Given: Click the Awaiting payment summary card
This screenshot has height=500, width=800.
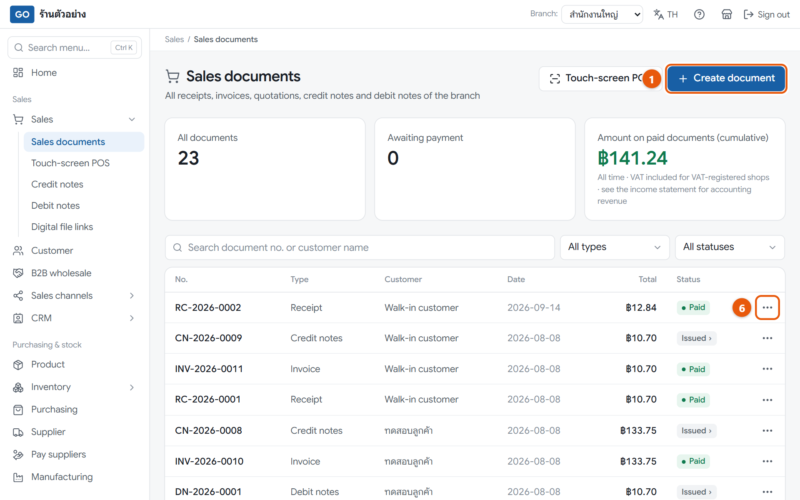Looking at the screenshot, I should (x=475, y=169).
